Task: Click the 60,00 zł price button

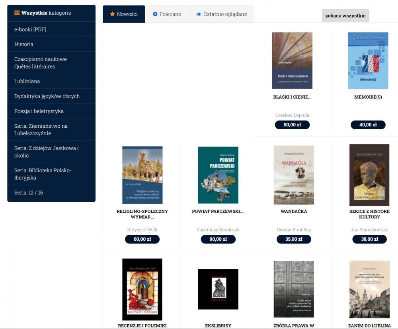Action: coord(142,239)
